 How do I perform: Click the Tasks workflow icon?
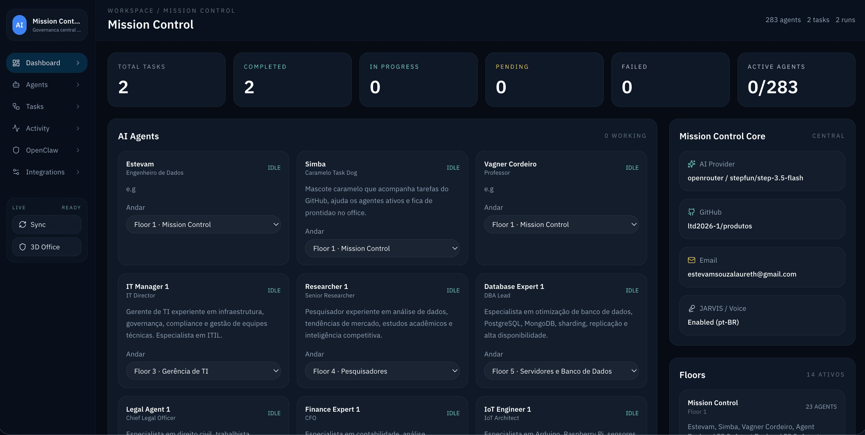(x=16, y=106)
